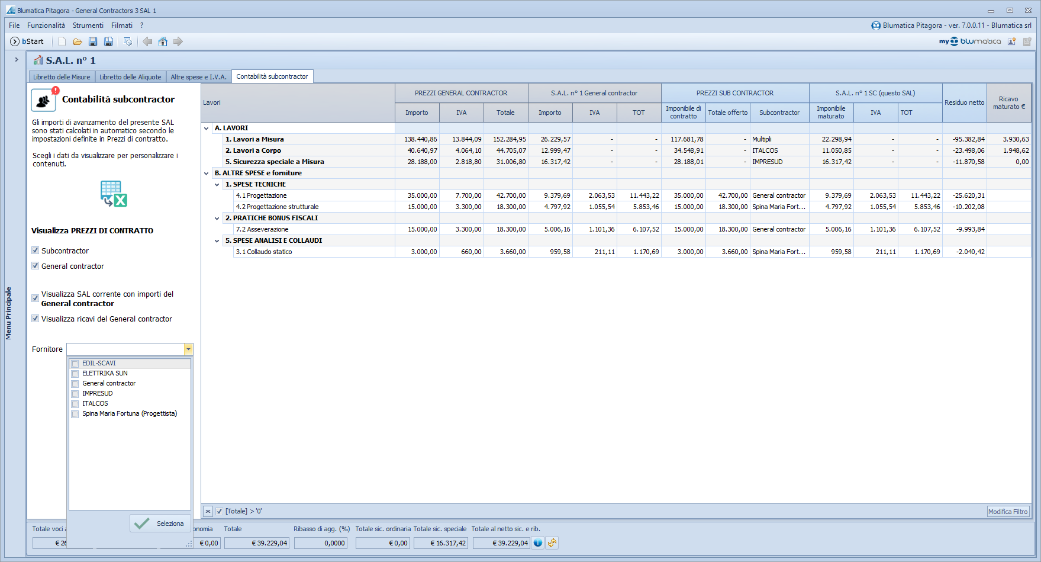Switch to Libretto delle Aliquote tab
Image resolution: width=1041 pixels, height=562 pixels.
[130, 77]
